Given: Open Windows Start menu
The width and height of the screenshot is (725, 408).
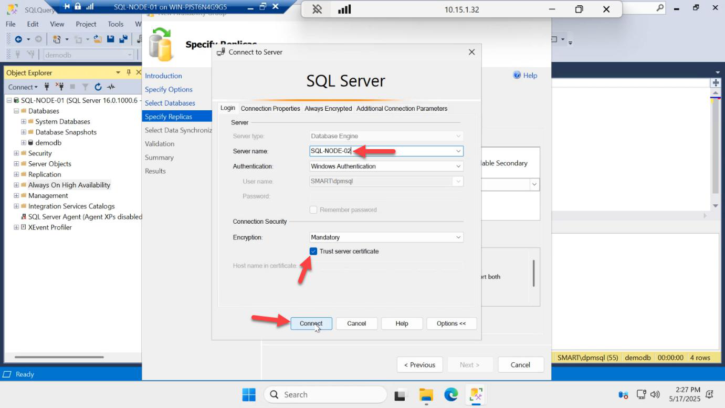Looking at the screenshot, I should [x=249, y=394].
